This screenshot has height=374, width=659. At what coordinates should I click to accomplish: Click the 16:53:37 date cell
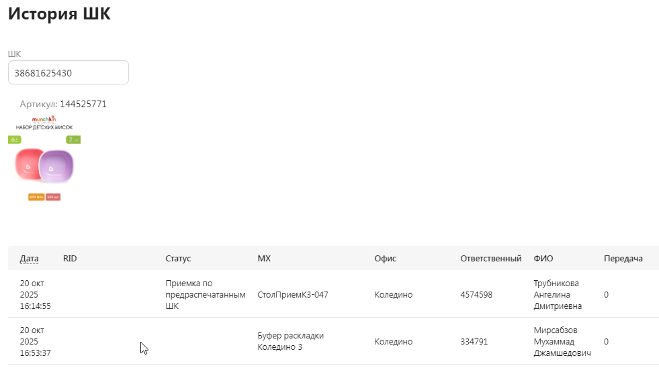pyautogui.click(x=36, y=341)
